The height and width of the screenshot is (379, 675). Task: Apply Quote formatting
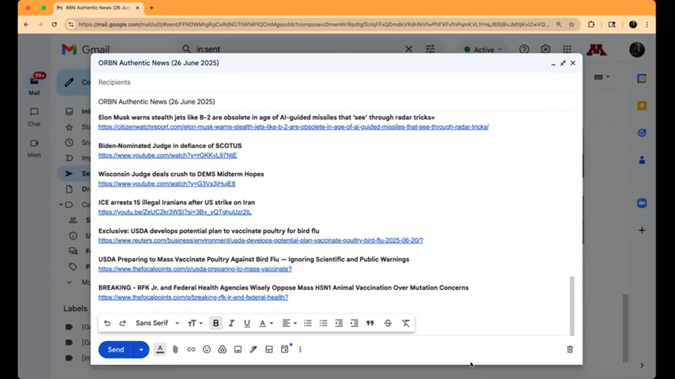[370, 323]
